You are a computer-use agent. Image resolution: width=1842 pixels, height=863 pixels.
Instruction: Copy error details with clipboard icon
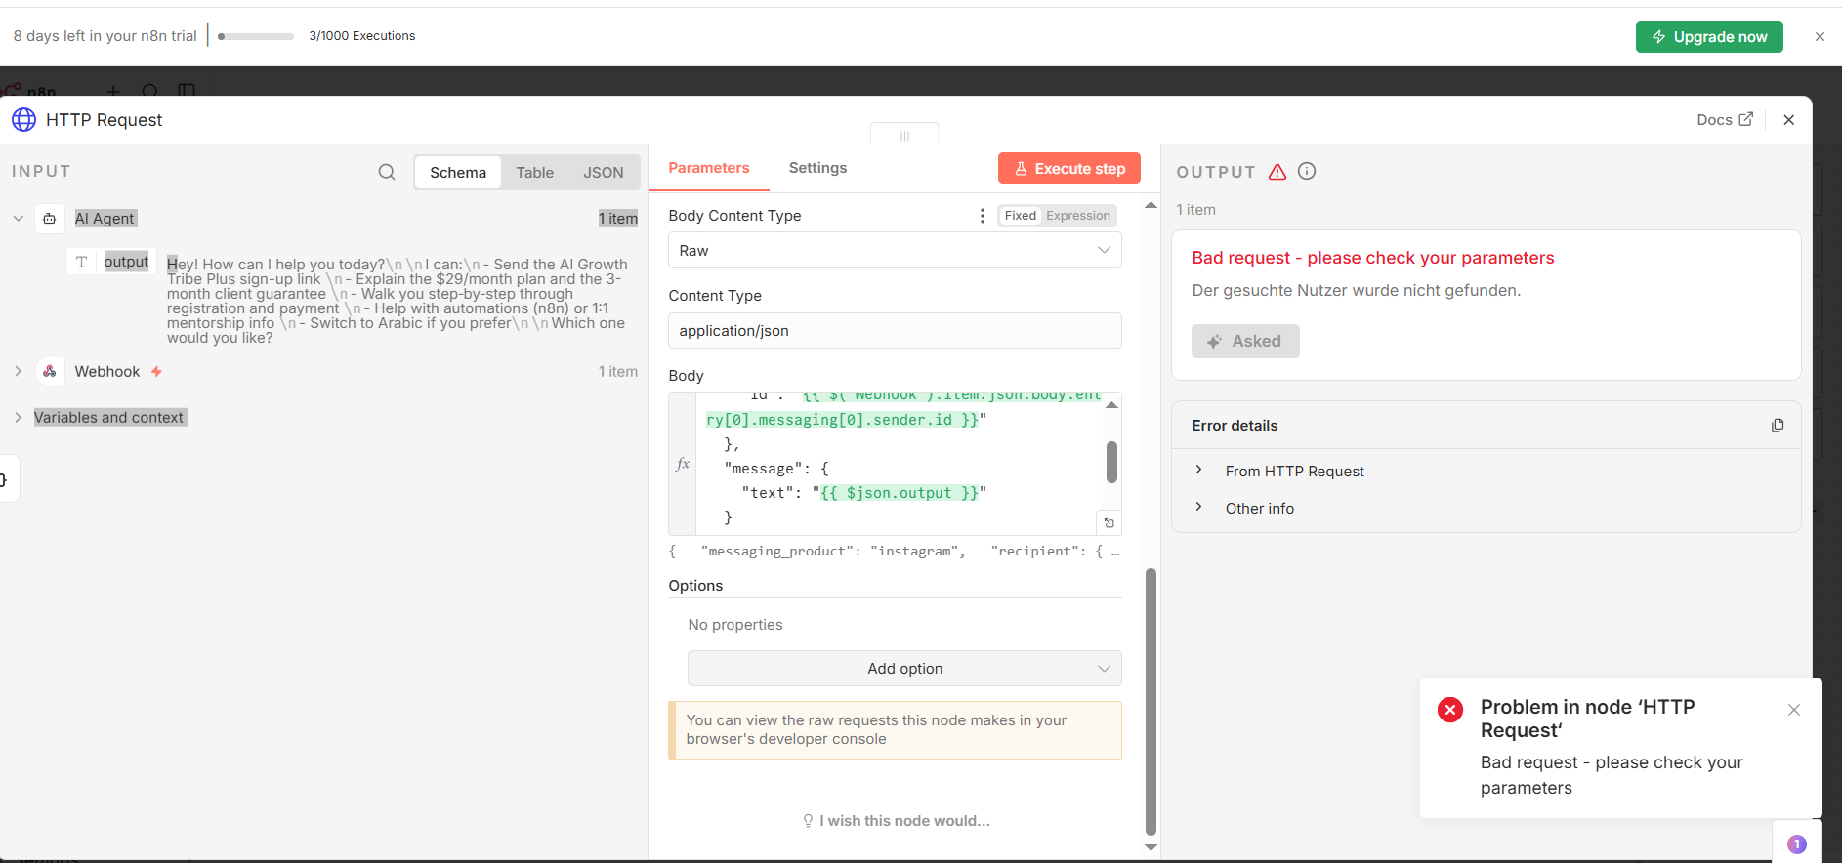point(1778,426)
